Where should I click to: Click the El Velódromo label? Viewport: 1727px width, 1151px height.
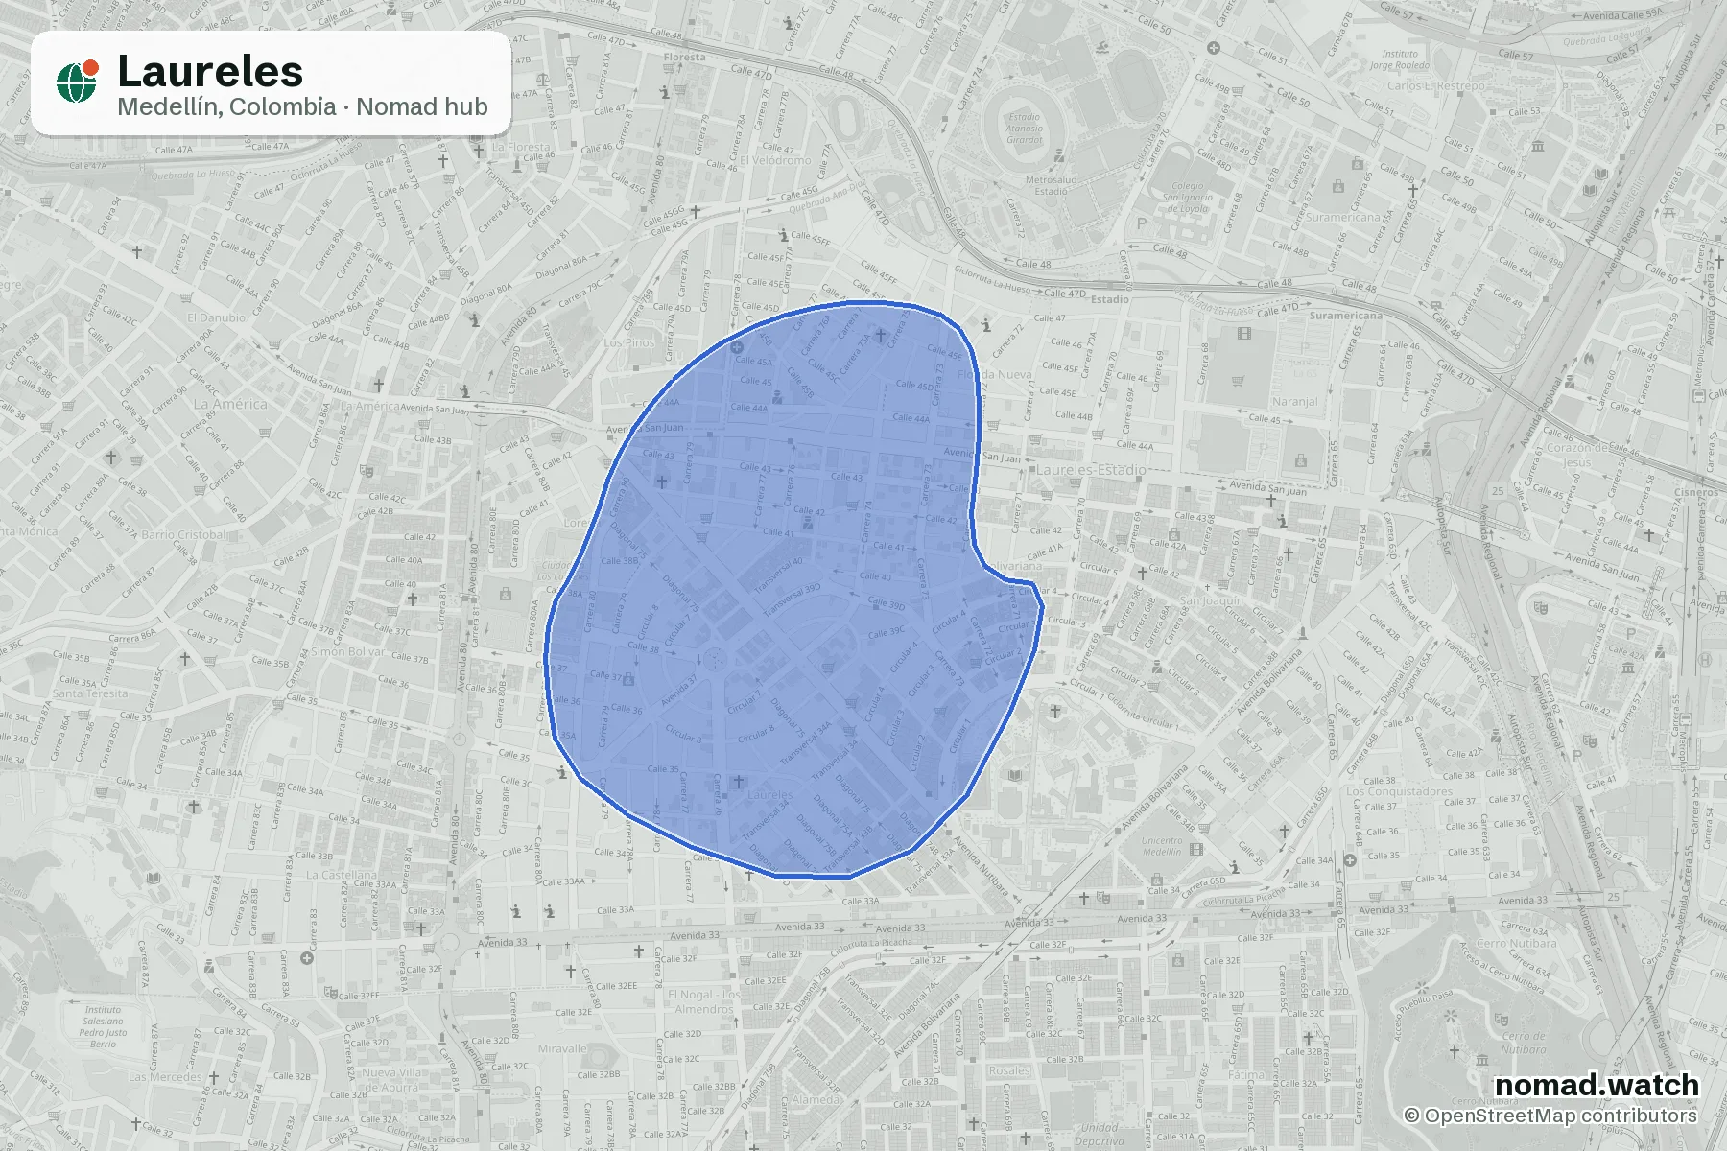click(x=775, y=160)
